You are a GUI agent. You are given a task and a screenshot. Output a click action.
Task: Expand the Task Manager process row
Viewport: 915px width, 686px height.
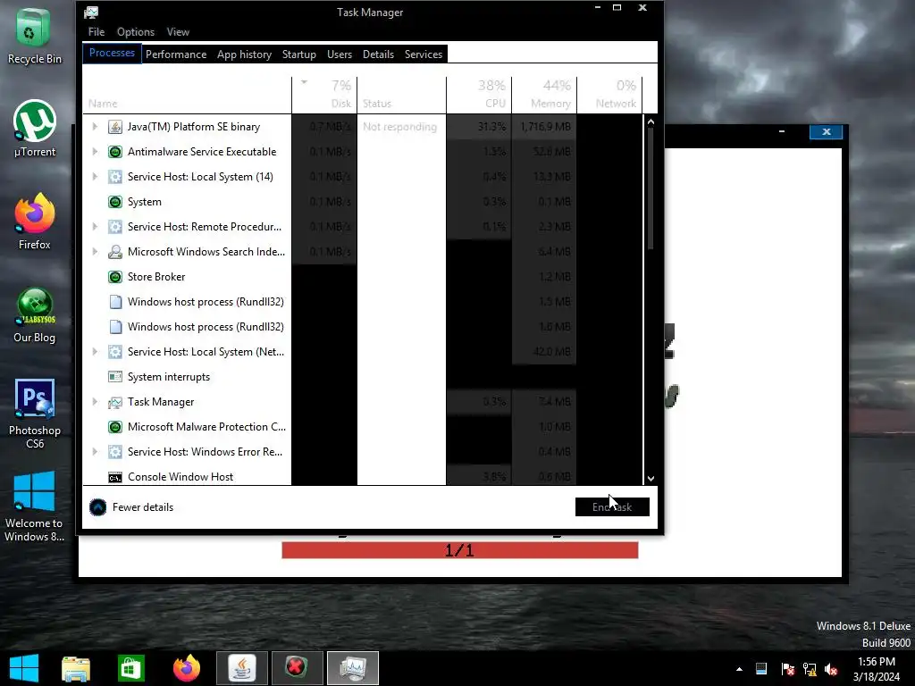95,402
